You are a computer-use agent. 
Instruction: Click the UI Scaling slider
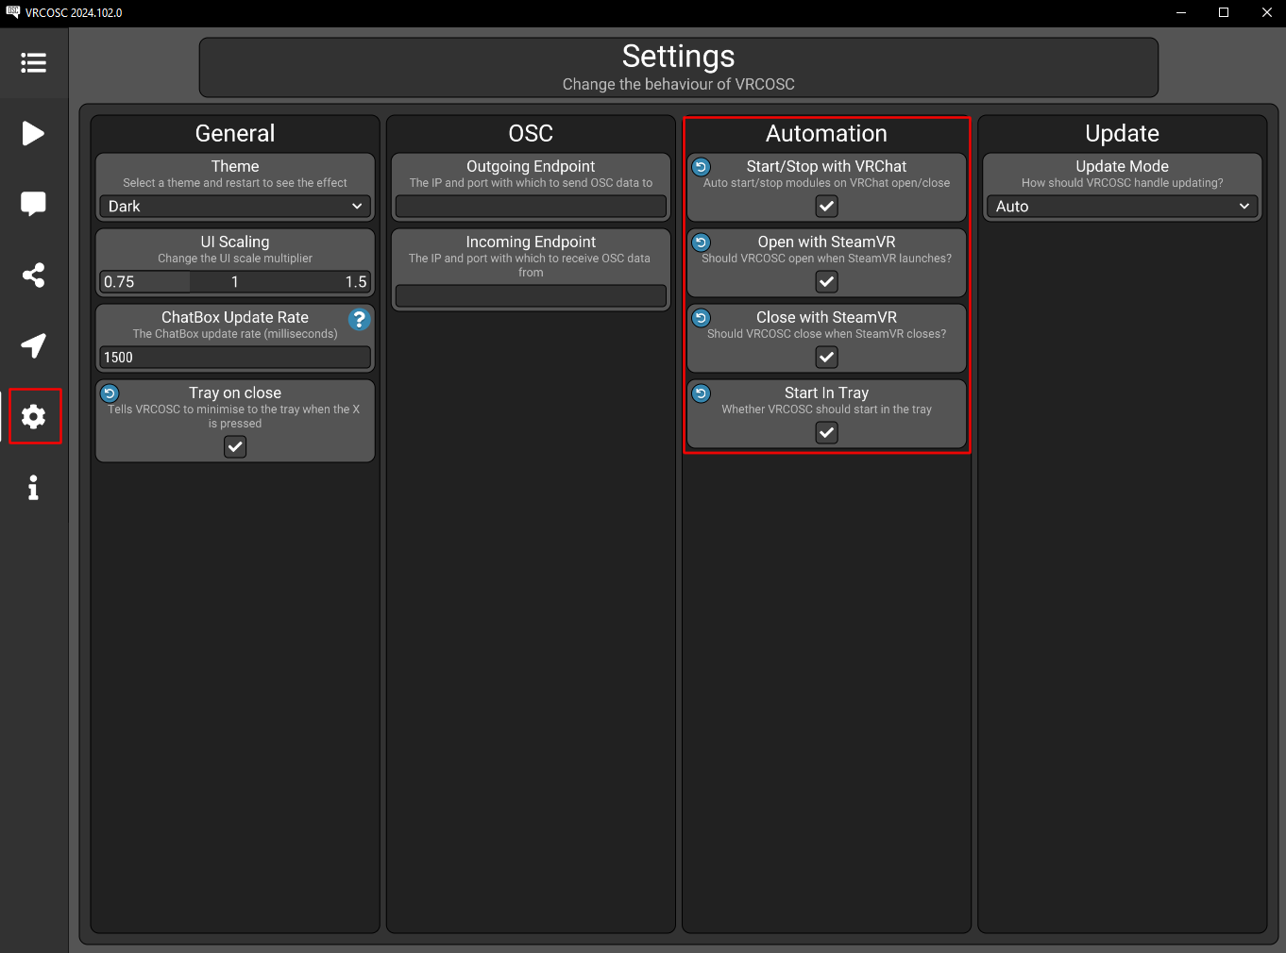pyautogui.click(x=235, y=281)
